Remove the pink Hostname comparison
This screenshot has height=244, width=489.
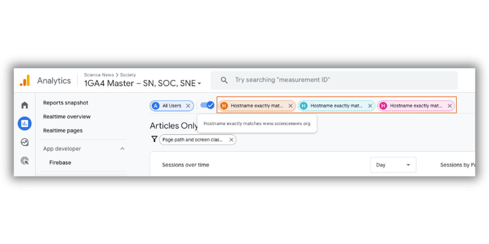(450, 106)
